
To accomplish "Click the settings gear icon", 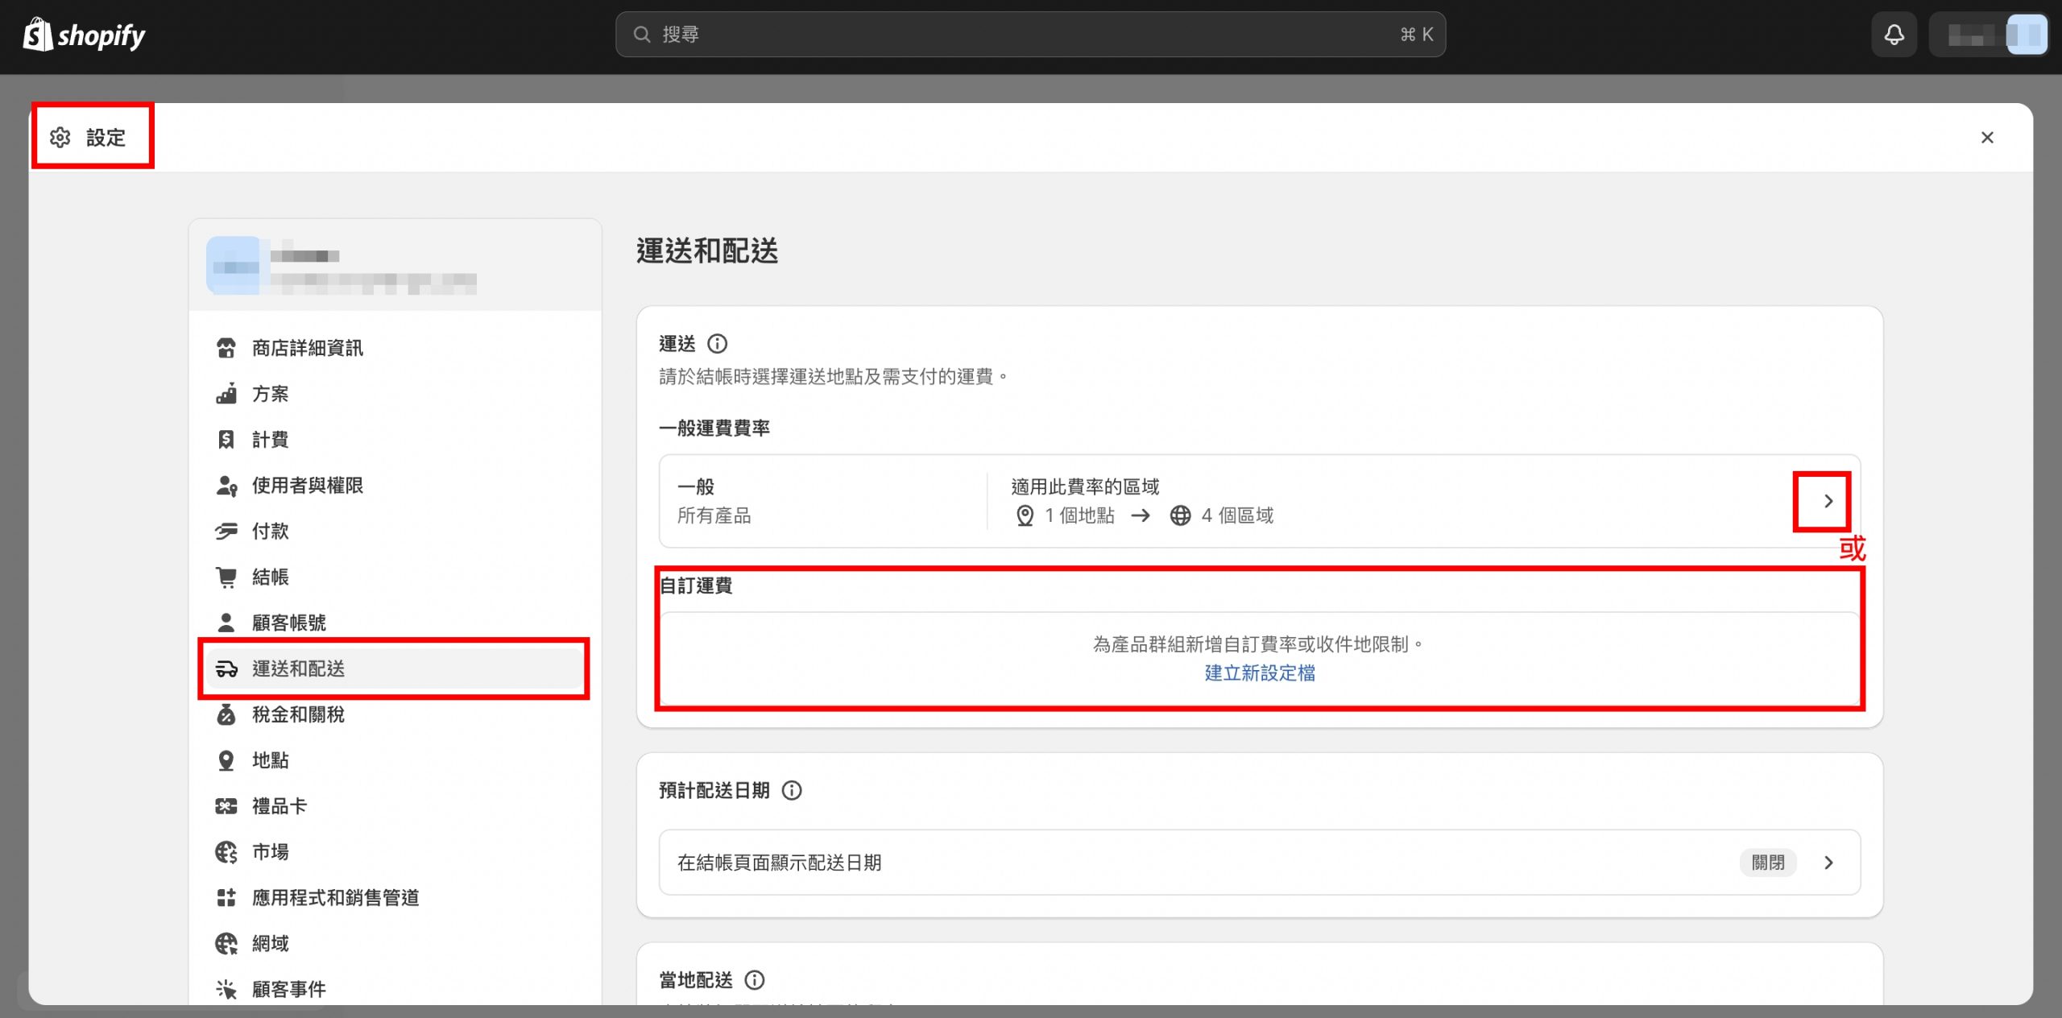I will click(60, 138).
